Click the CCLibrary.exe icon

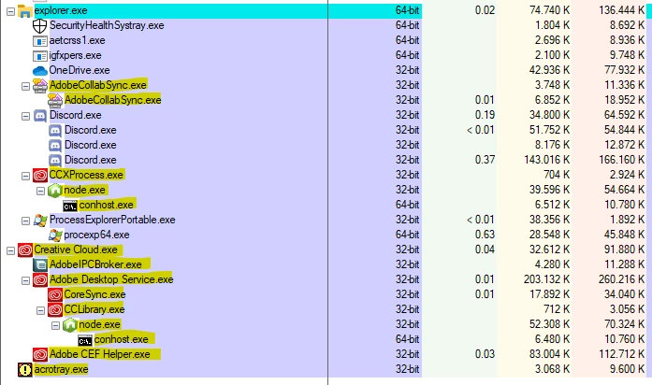(x=55, y=310)
